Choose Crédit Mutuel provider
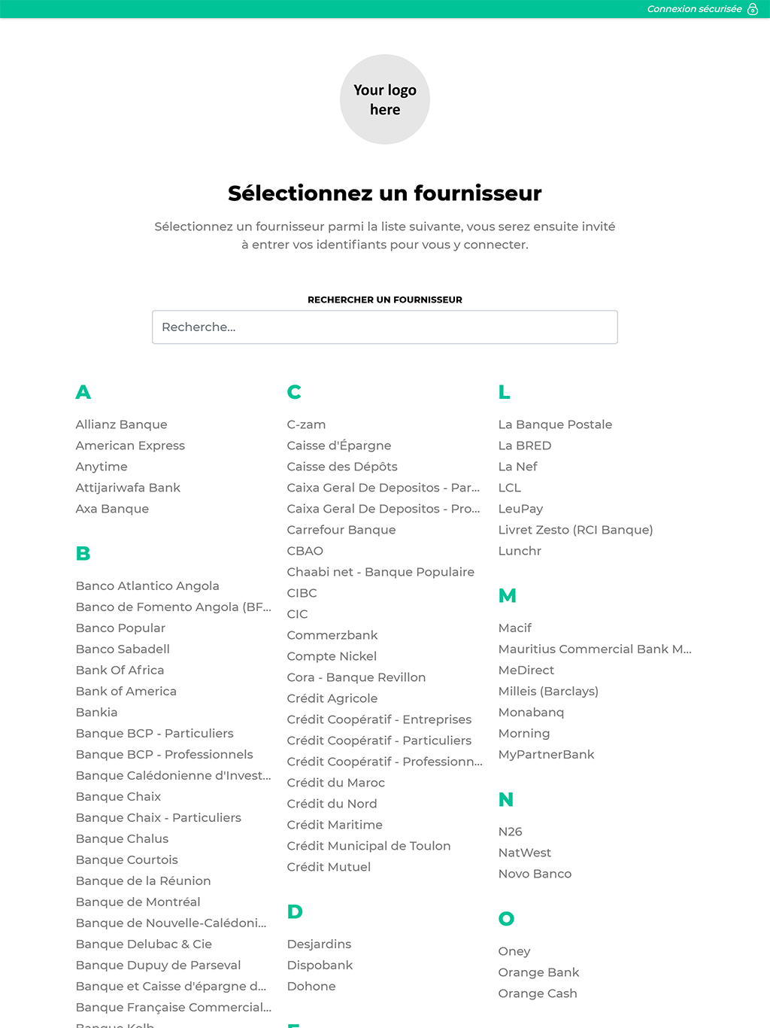Screen dimensions: 770x1028 329,867
